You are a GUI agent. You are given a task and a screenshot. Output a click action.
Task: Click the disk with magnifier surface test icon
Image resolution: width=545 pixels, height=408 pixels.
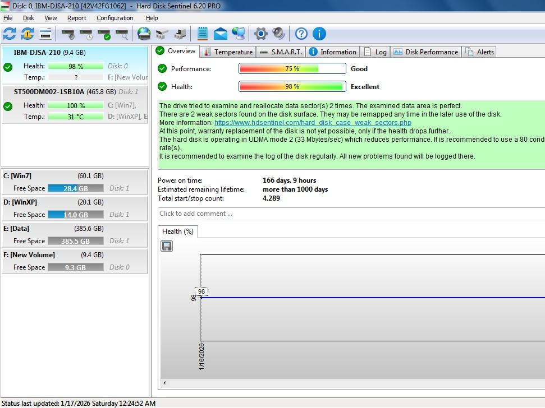click(x=122, y=34)
